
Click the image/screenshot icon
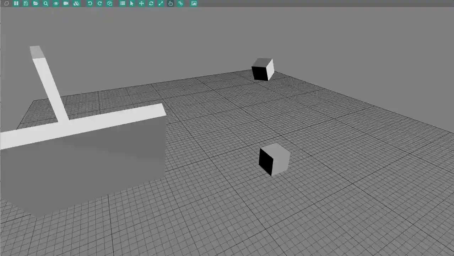pyautogui.click(x=194, y=3)
